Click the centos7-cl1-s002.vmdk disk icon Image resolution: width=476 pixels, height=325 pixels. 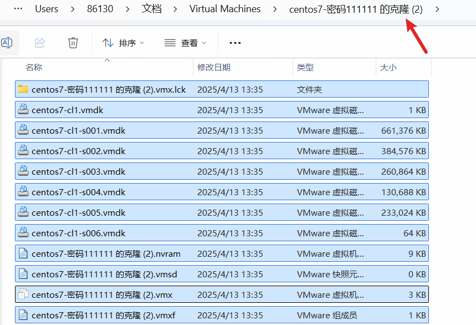click(x=23, y=150)
